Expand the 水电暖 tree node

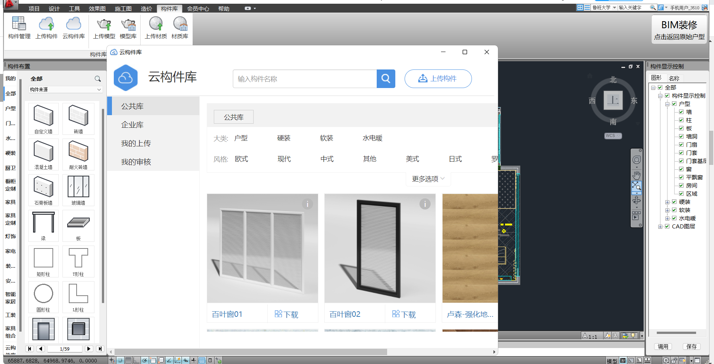[668, 218]
